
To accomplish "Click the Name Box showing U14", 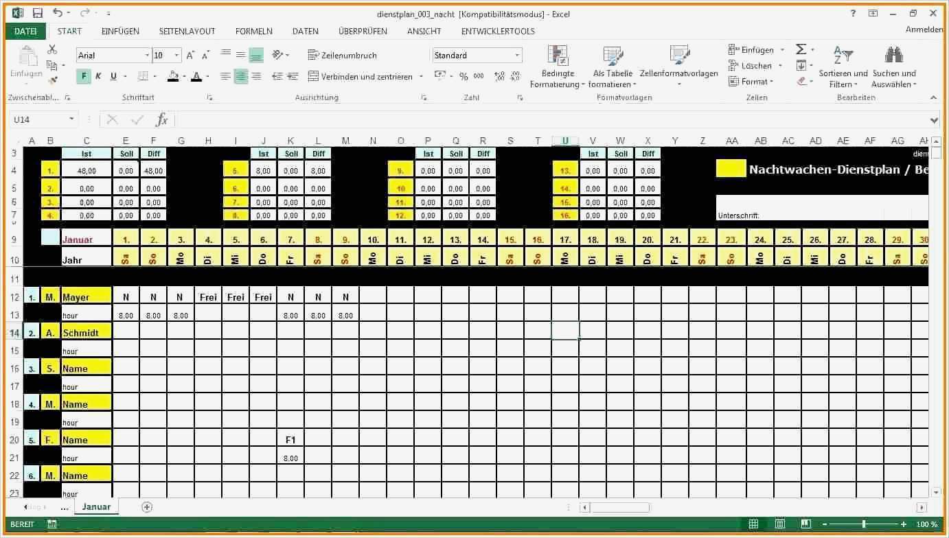I will tap(38, 119).
